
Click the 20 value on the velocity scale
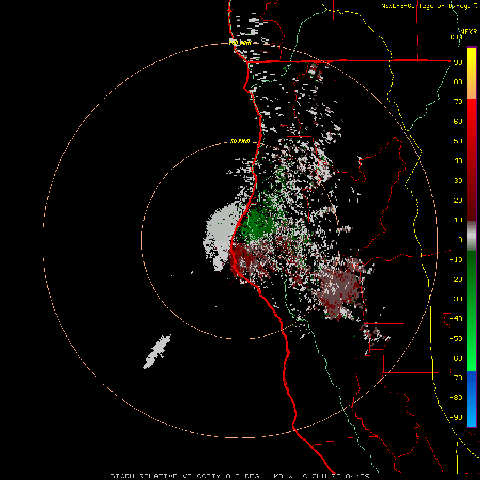pos(458,200)
